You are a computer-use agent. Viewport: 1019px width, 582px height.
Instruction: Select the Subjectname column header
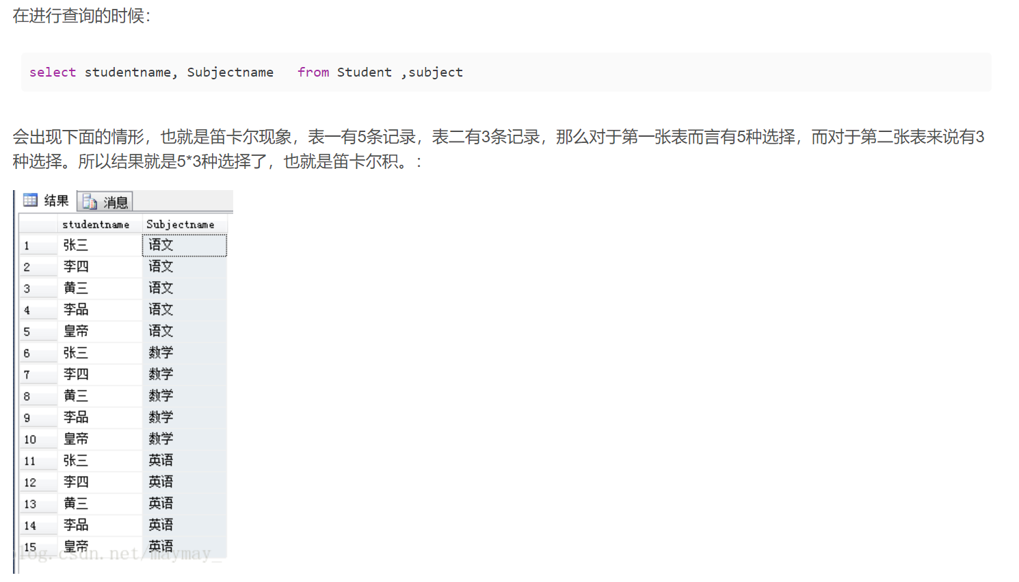[x=184, y=224]
